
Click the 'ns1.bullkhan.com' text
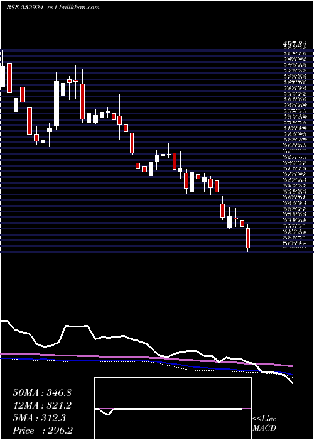tap(73, 8)
